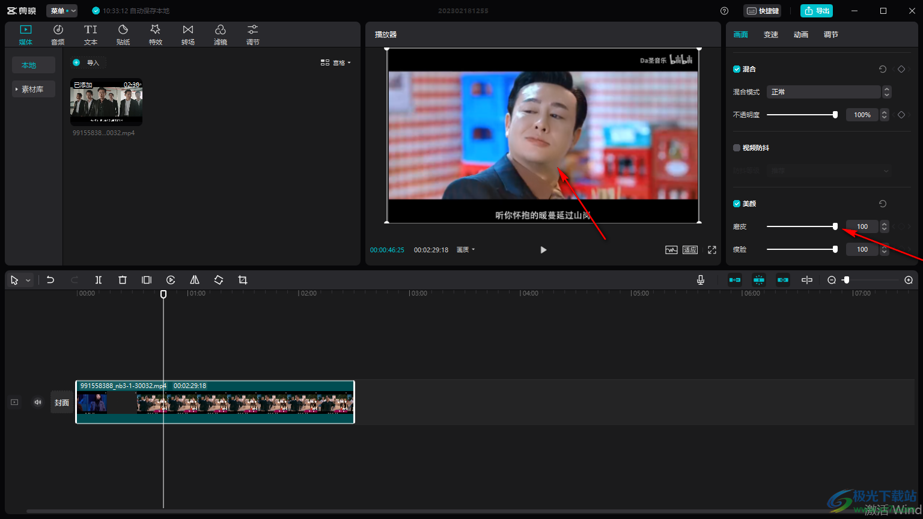Open the 音频 audio panel
Image resolution: width=923 pixels, height=519 pixels.
[x=58, y=35]
